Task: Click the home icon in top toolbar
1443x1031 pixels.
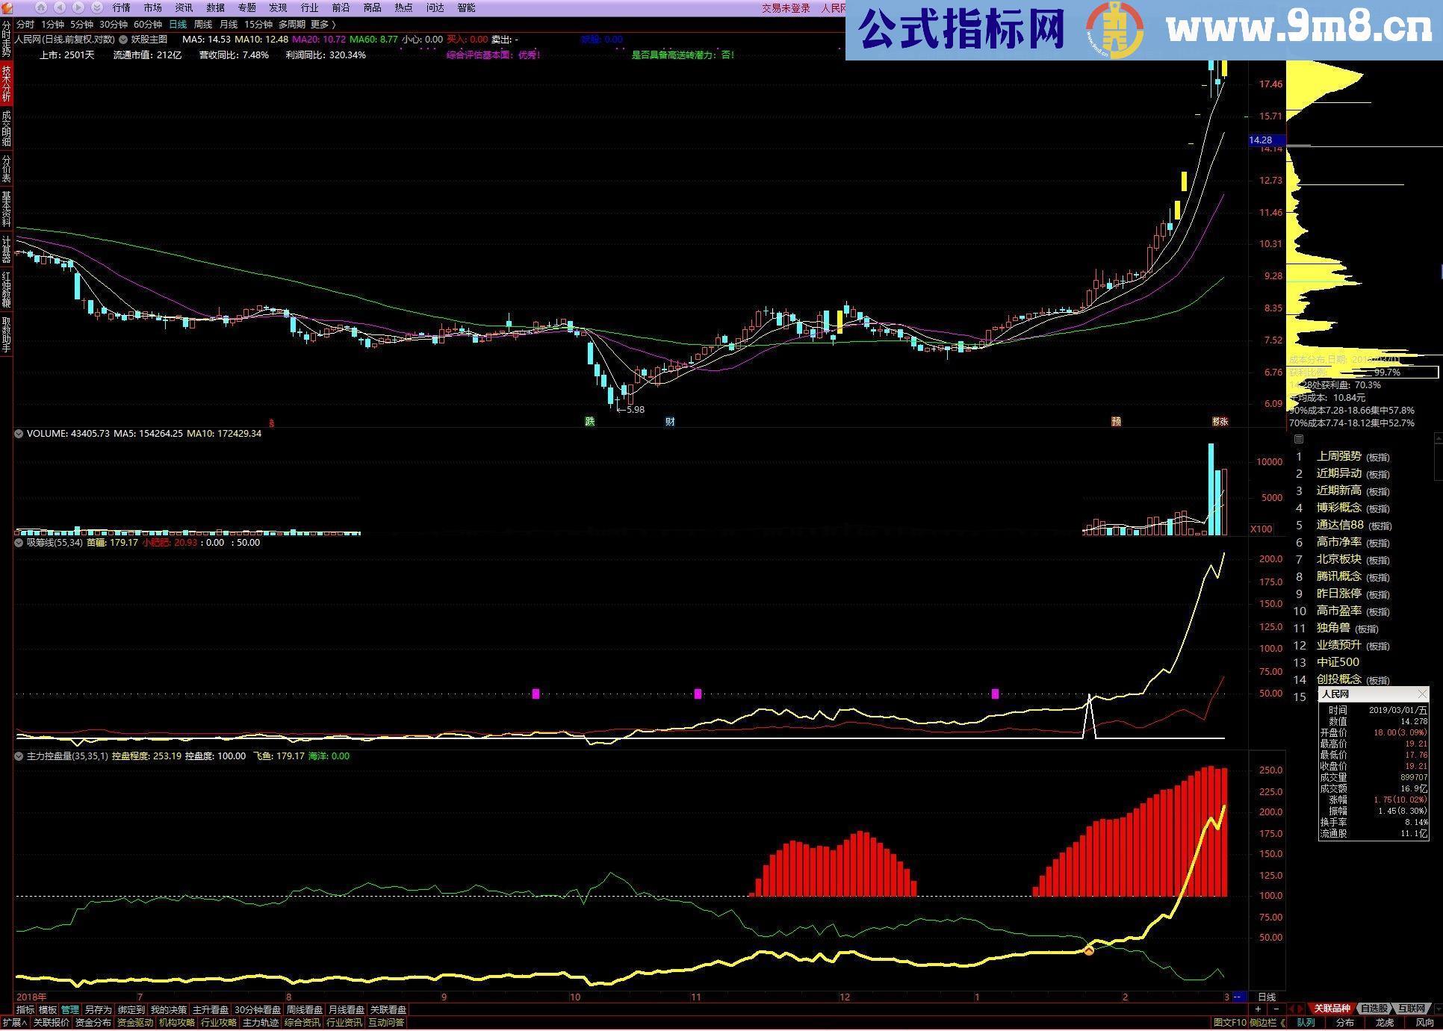Action: 42,7
